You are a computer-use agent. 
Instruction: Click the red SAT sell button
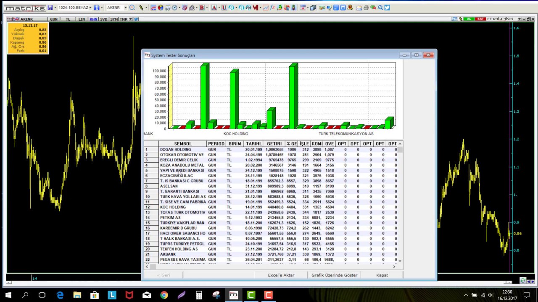(x=480, y=19)
